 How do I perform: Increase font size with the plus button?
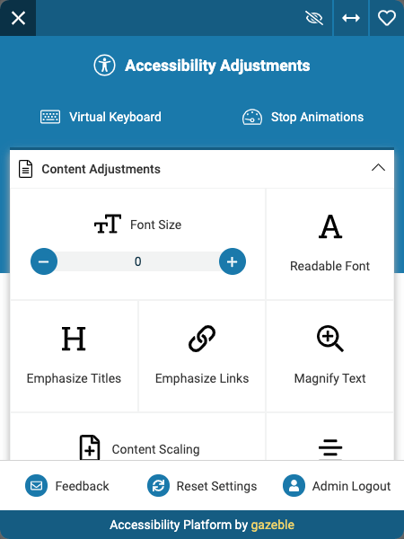click(233, 261)
